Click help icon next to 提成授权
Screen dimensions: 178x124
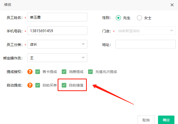[30, 72]
